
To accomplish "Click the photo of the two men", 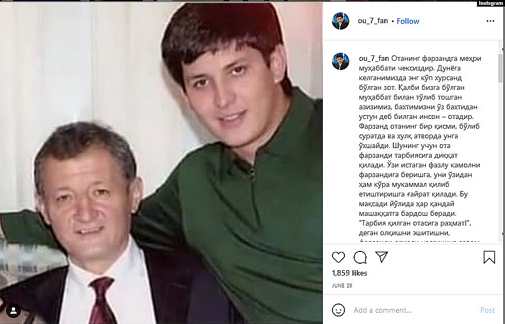I will tap(161, 163).
